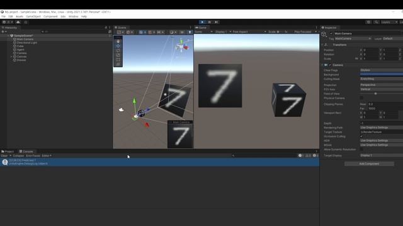Open the Culling Mask Everything dropdown
This screenshot has width=403, height=226.
click(382, 79)
